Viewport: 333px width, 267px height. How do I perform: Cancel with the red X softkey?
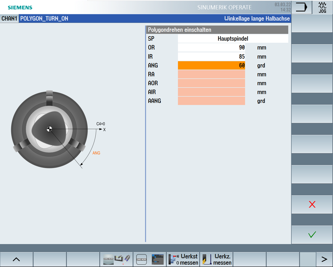pyautogui.click(x=312, y=204)
